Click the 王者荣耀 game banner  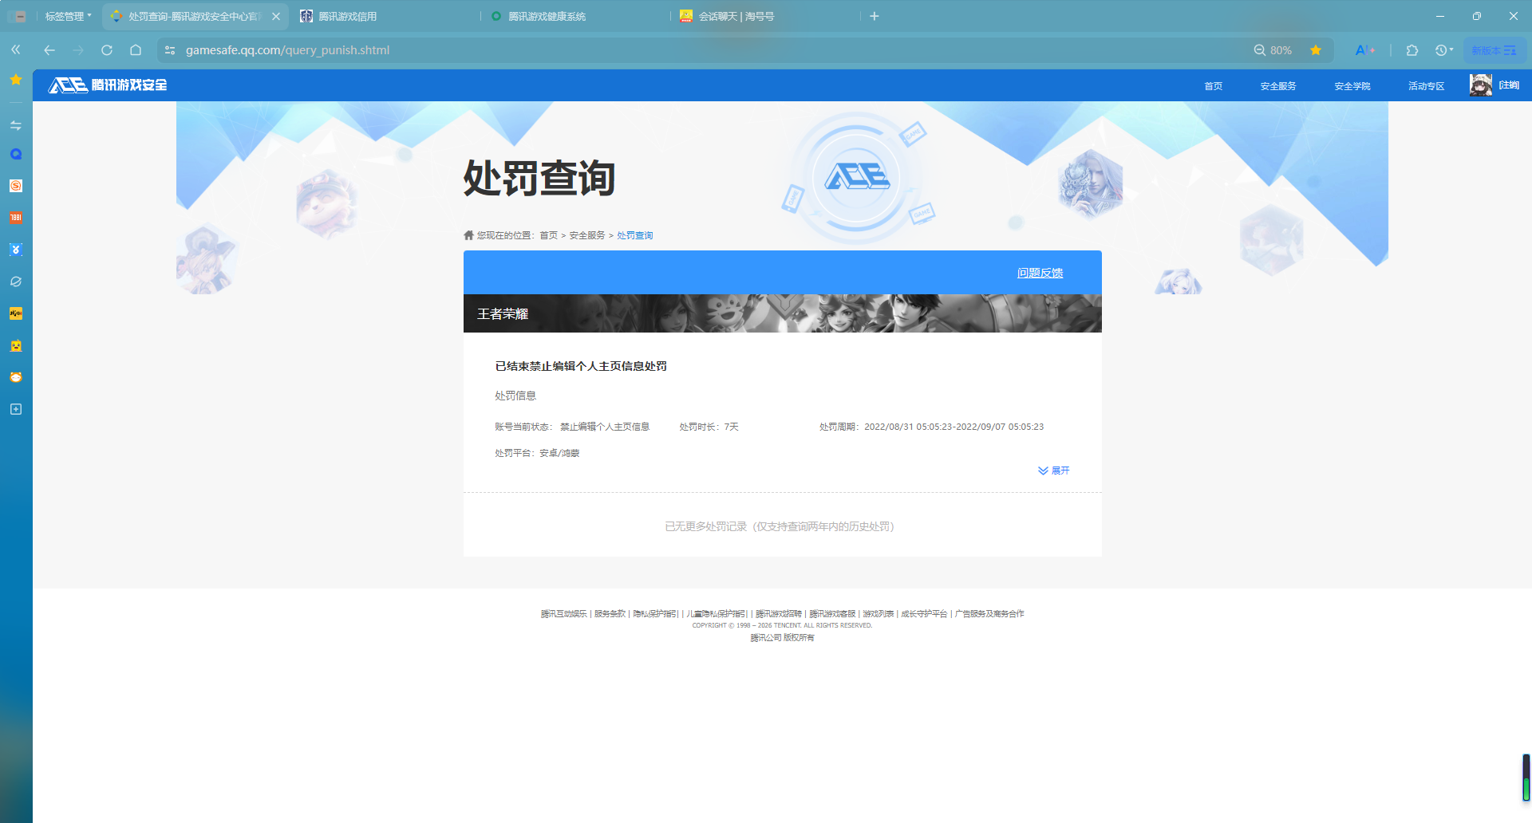click(783, 313)
